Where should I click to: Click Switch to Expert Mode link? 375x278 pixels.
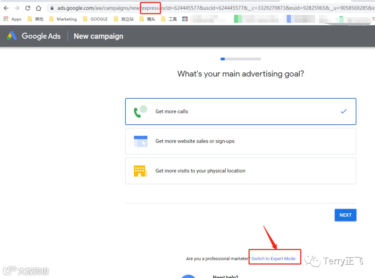[x=273, y=259]
